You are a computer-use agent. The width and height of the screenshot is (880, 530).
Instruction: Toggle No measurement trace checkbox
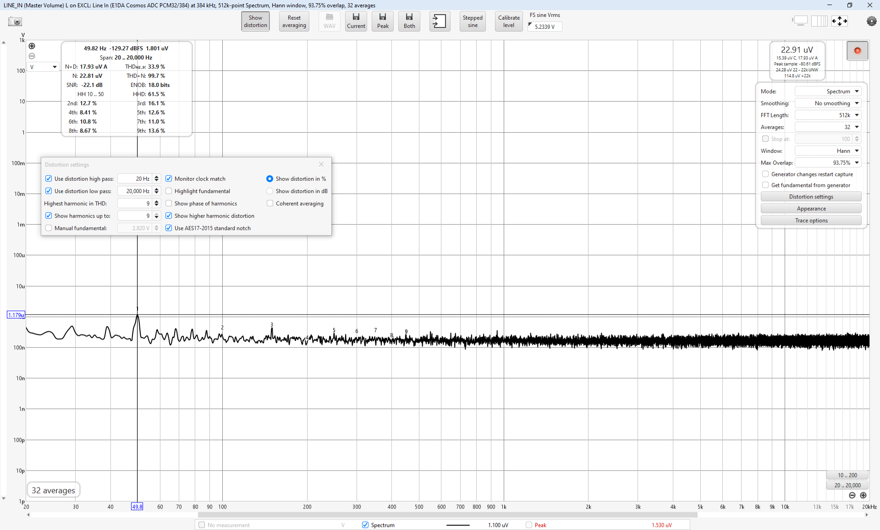tap(202, 525)
